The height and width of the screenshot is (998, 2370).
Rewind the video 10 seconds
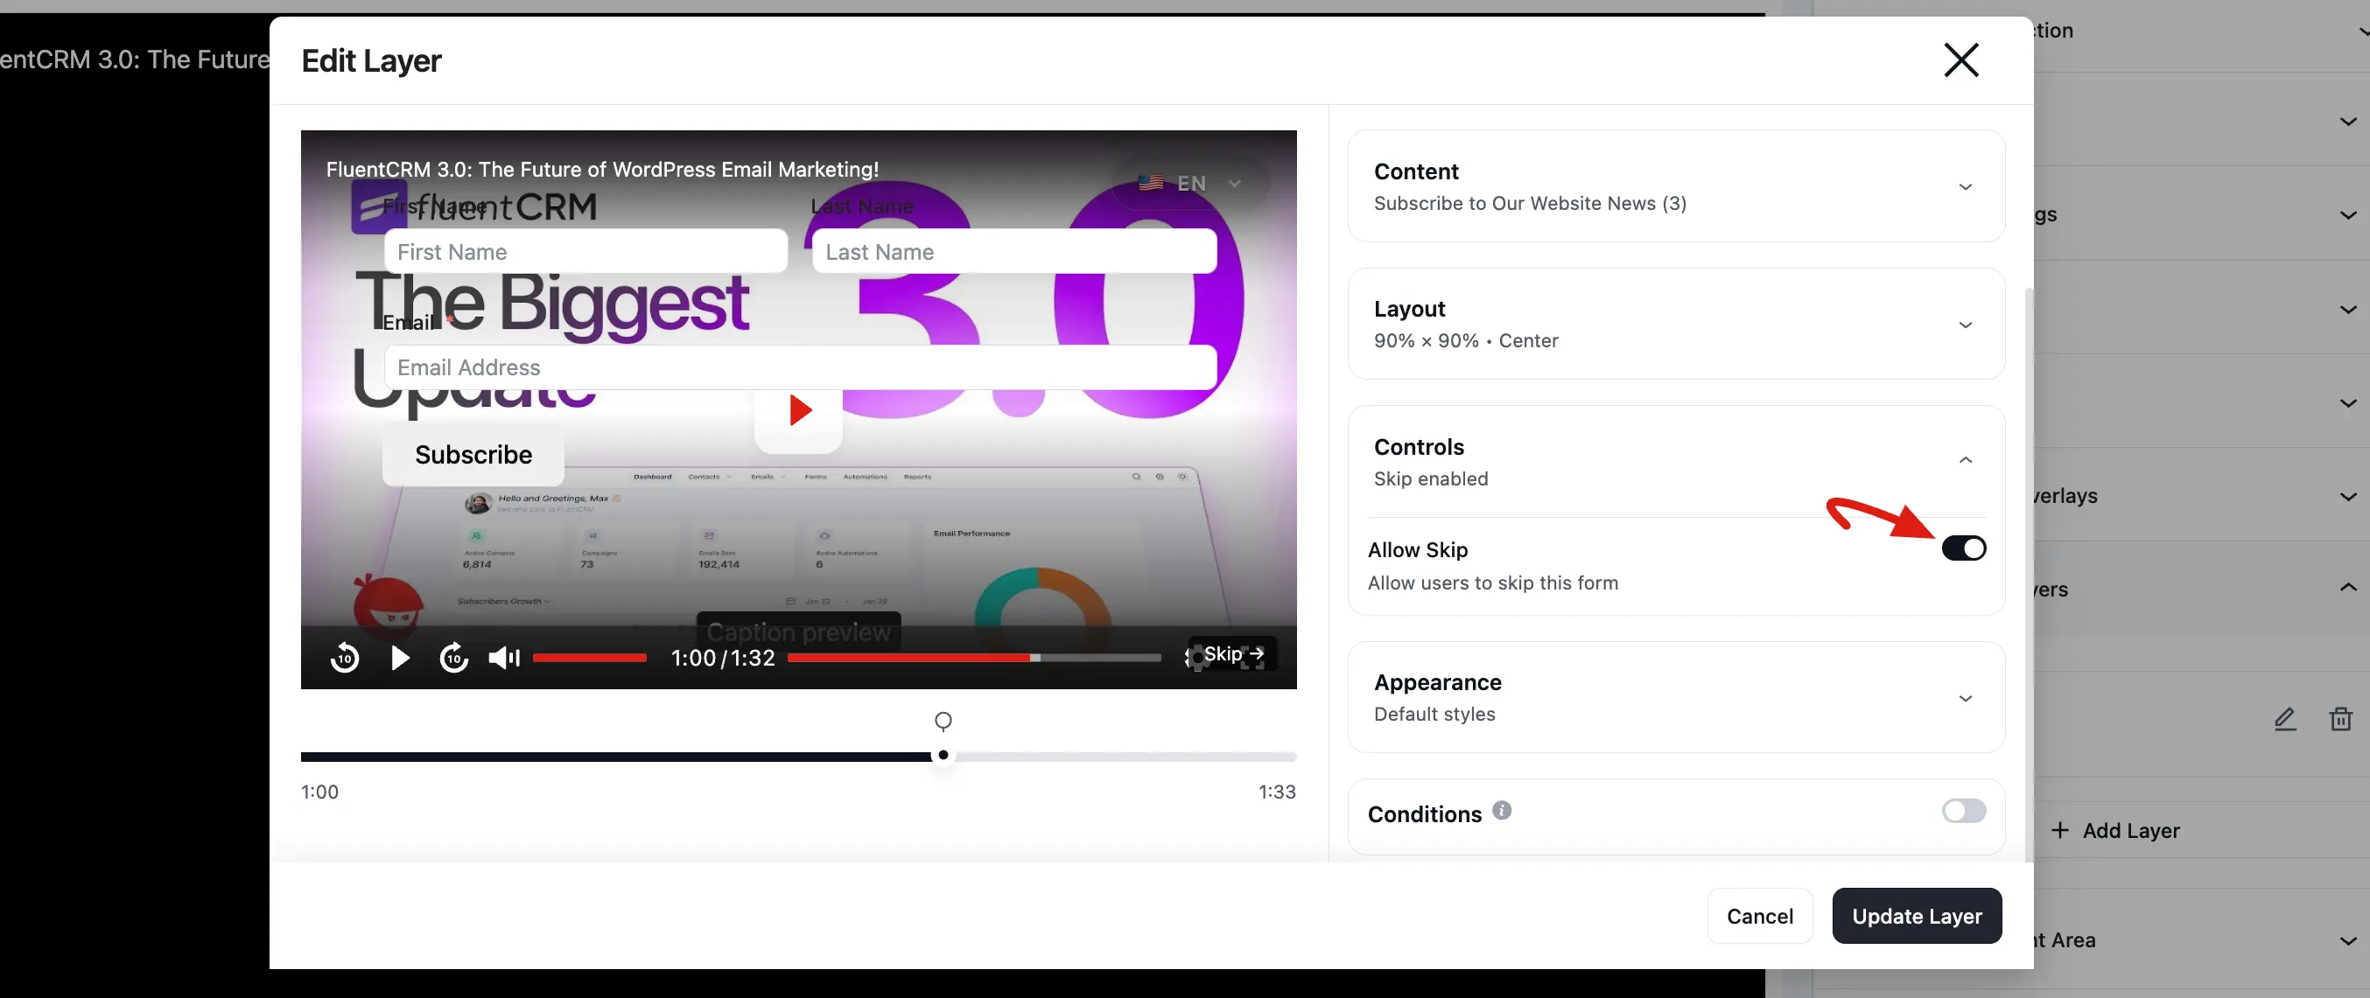coord(345,657)
